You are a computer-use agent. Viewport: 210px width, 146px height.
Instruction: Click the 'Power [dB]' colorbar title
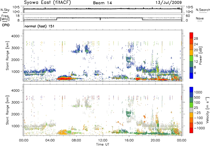tap(200, 56)
